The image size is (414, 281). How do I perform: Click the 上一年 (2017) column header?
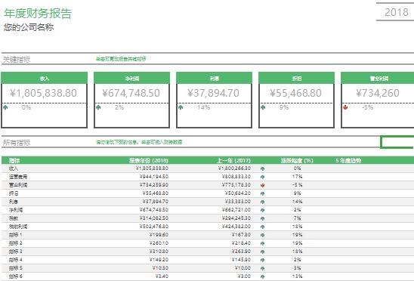click(234, 161)
